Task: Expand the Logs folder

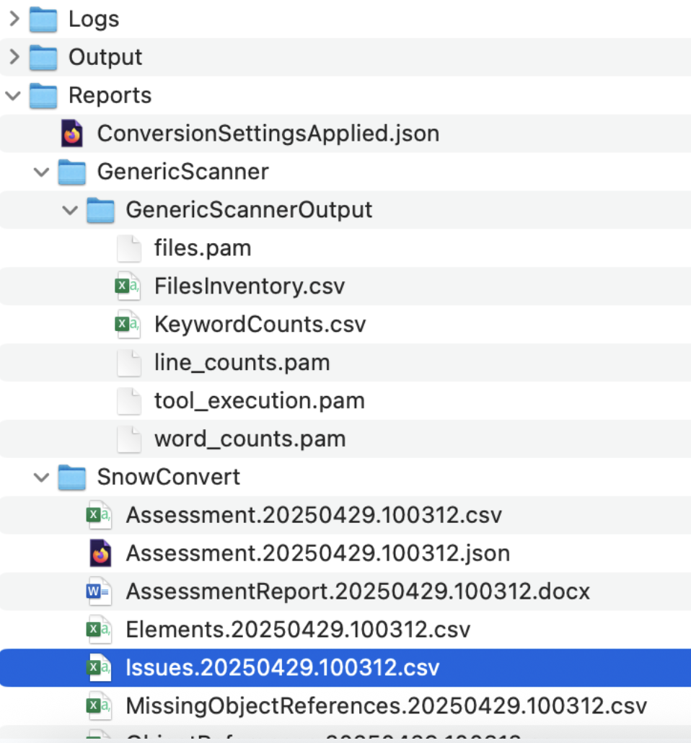Action: pyautogui.click(x=14, y=19)
